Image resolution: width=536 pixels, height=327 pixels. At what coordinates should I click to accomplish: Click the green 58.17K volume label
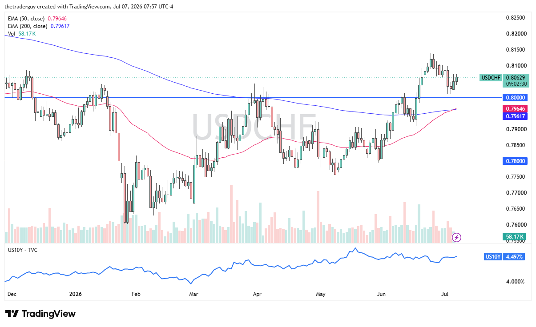(x=515, y=237)
